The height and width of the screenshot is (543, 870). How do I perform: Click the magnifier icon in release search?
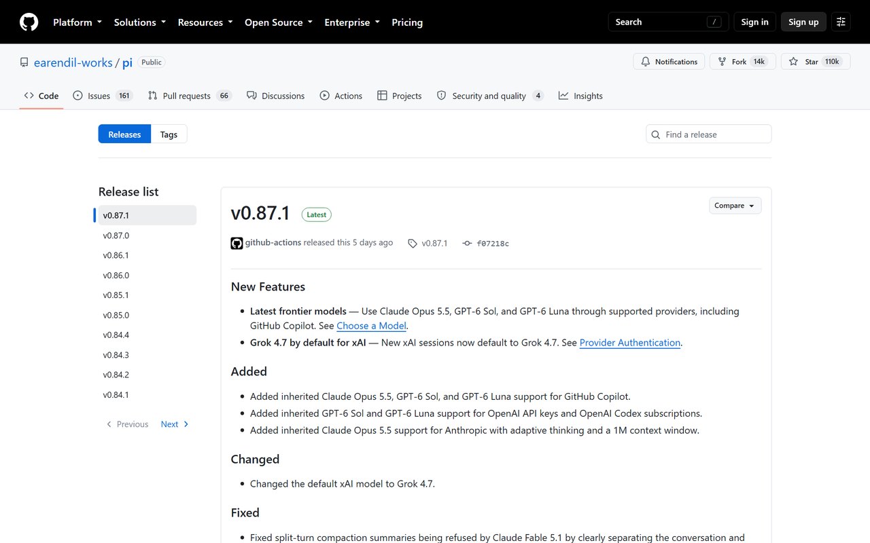[656, 134]
